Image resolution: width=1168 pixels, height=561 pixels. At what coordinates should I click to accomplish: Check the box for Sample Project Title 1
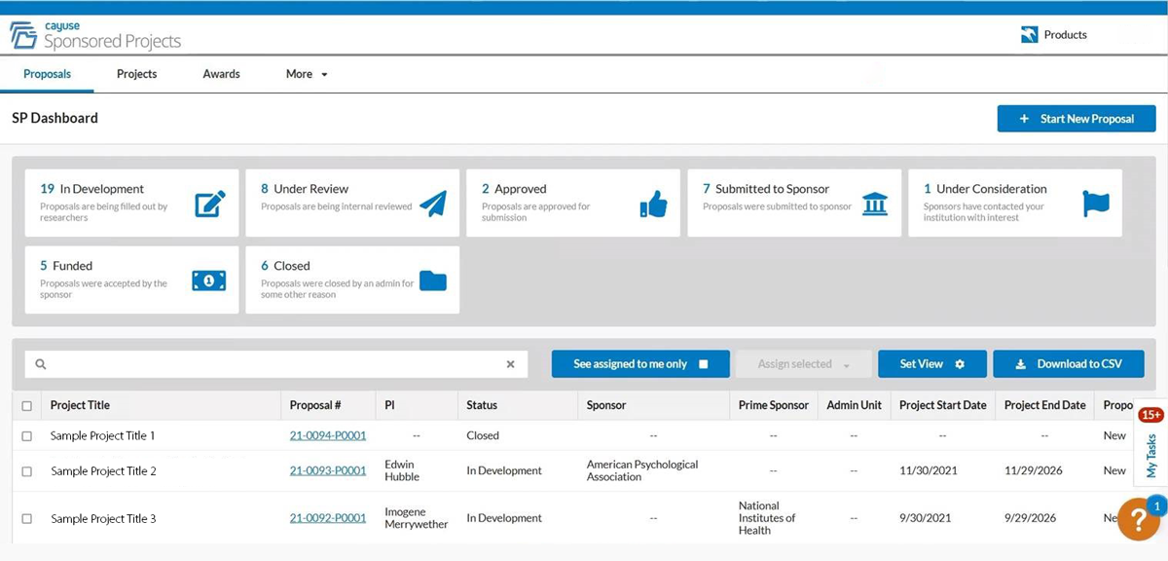click(27, 436)
